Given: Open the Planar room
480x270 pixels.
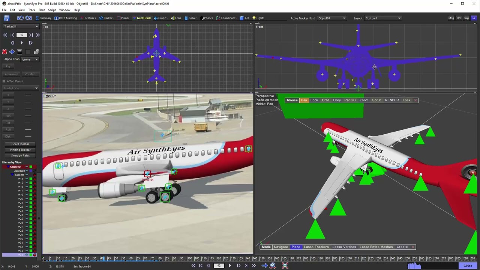Looking at the screenshot, I should [x=123, y=18].
